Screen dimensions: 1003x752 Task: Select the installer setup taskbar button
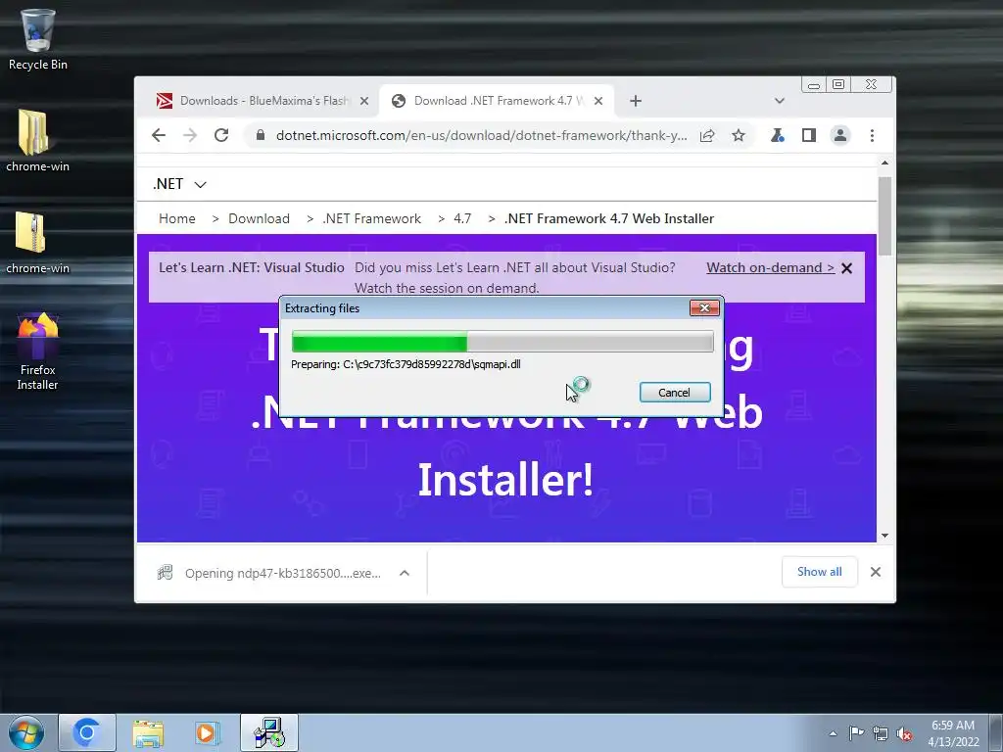[269, 732]
